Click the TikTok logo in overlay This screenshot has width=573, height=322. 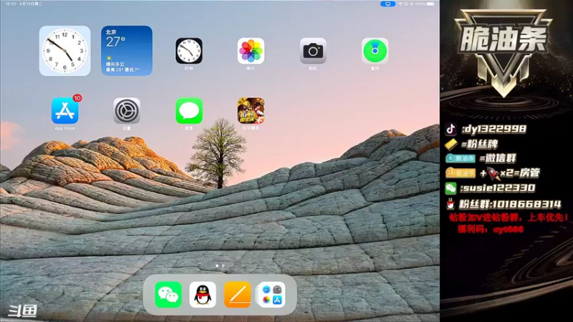tap(451, 129)
